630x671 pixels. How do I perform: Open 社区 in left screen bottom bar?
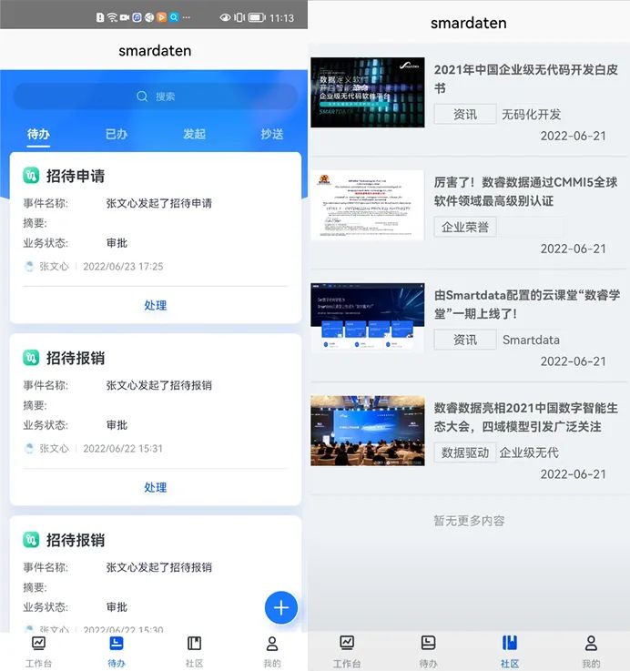click(194, 652)
